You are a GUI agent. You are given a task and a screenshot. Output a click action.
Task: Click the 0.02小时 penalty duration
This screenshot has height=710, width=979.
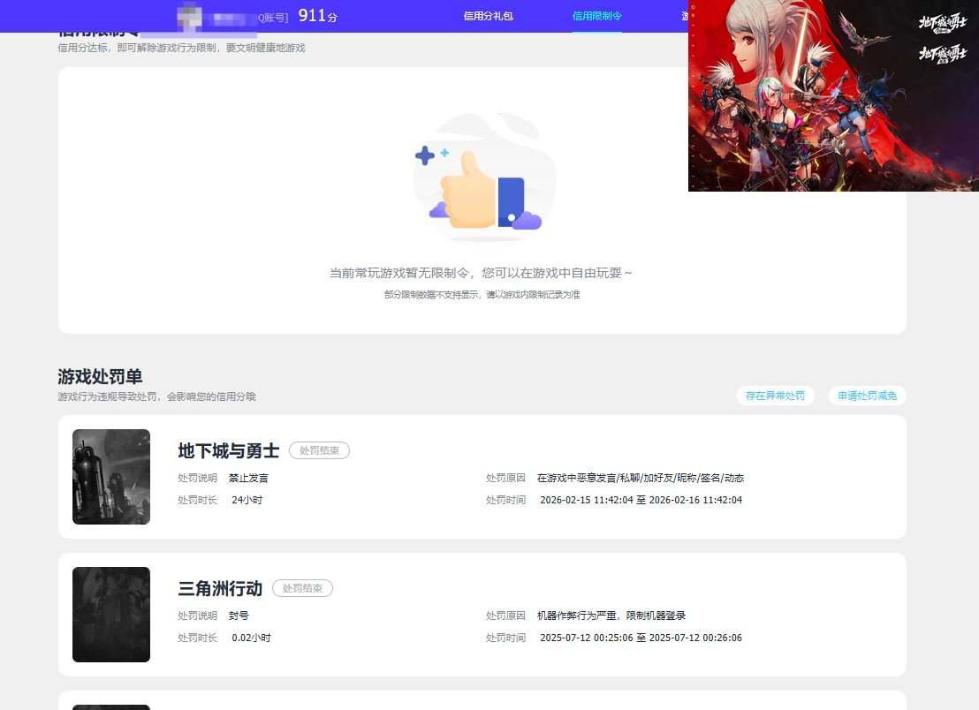[x=251, y=638]
